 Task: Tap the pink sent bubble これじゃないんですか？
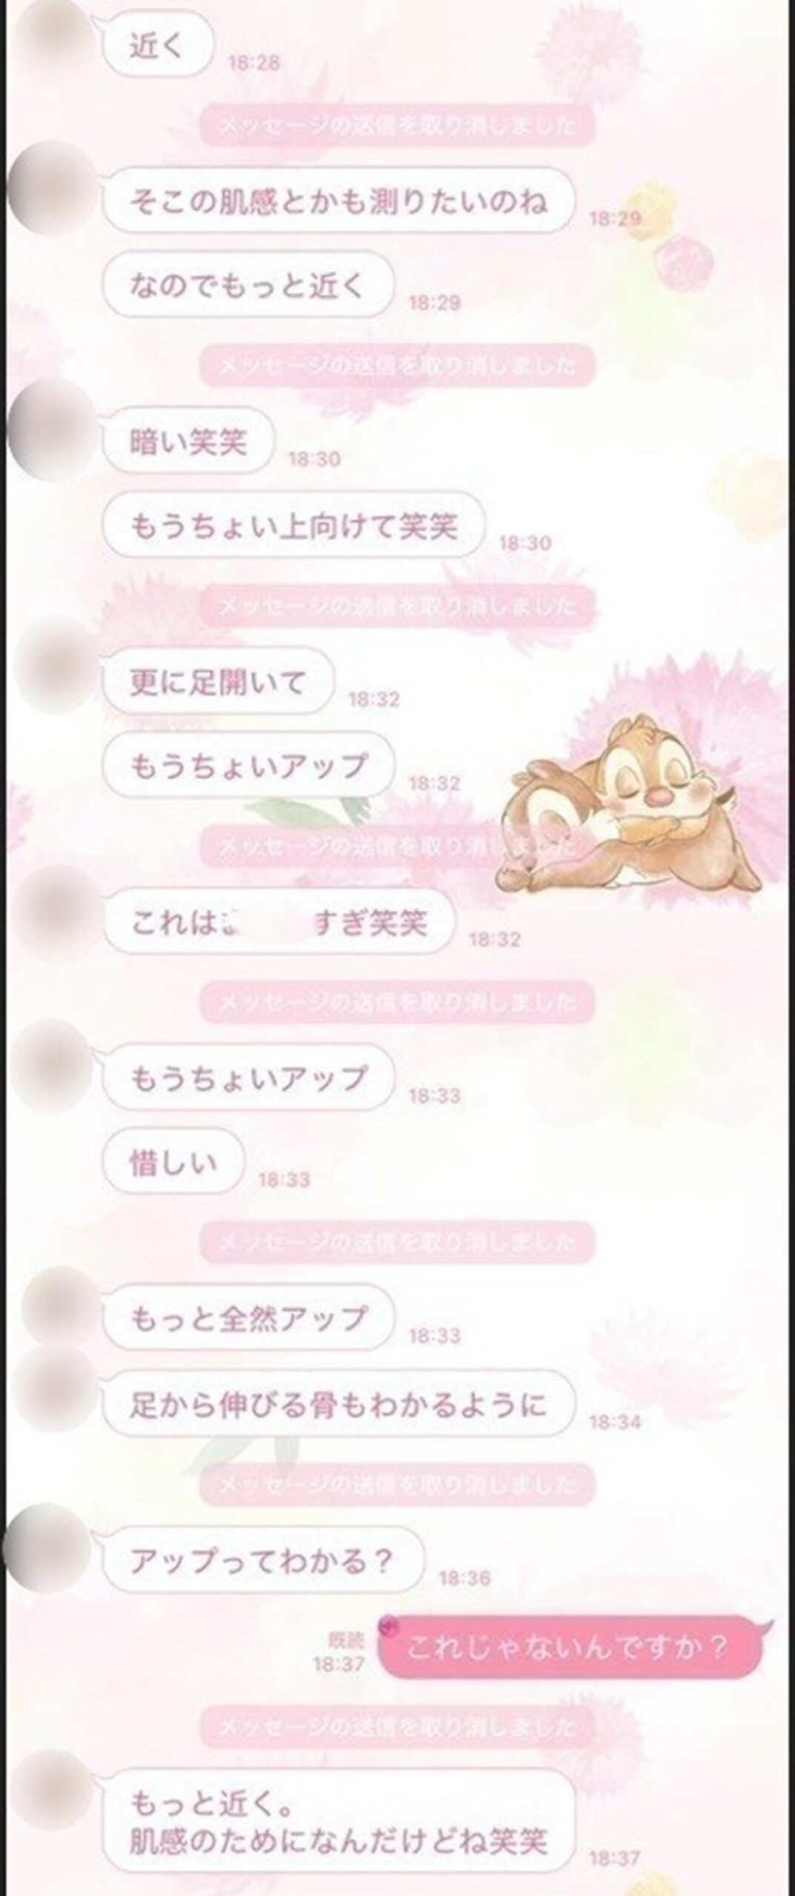(571, 1649)
